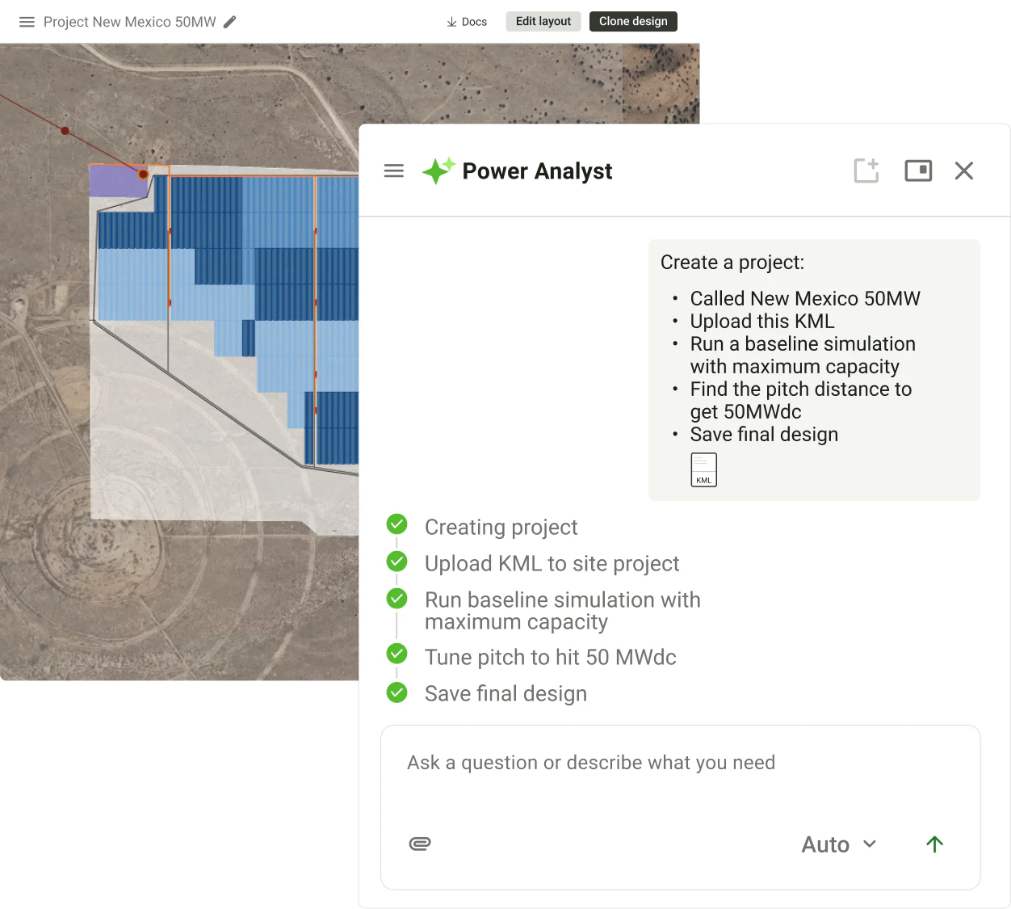Open the attached KML file icon
This screenshot has width=1011, height=909.
(703, 469)
